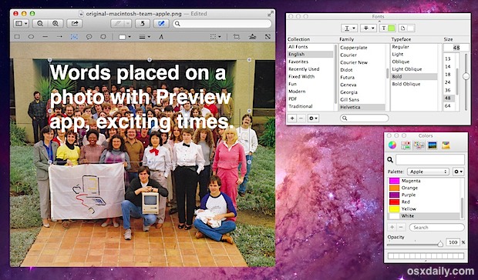Open the Adjust Color tool
The height and width of the screenshot is (280, 478).
tap(252, 37)
